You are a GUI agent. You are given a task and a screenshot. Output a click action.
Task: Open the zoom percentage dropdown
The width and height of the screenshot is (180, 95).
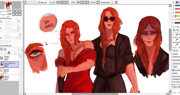(x=58, y=2)
